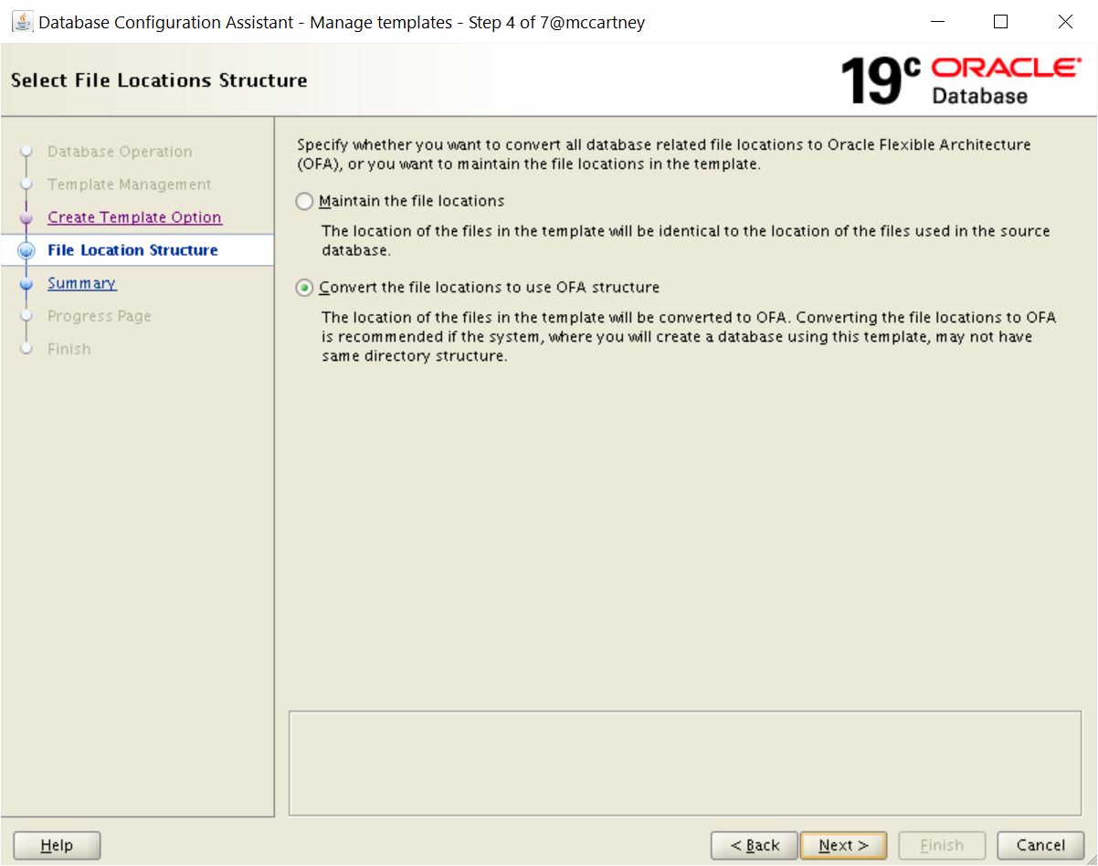Click the Help button
Viewport: 1098px width, 866px height.
(57, 846)
